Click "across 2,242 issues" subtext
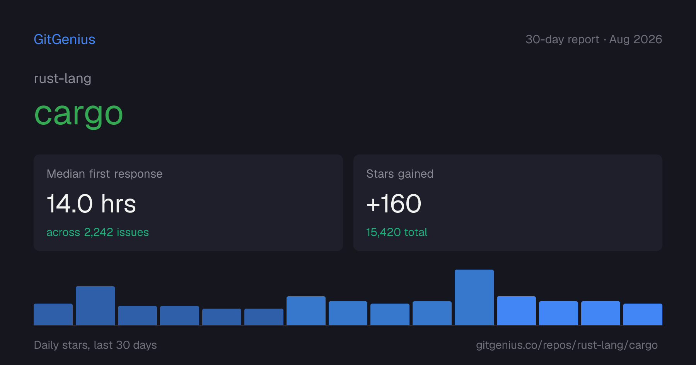 tap(97, 232)
